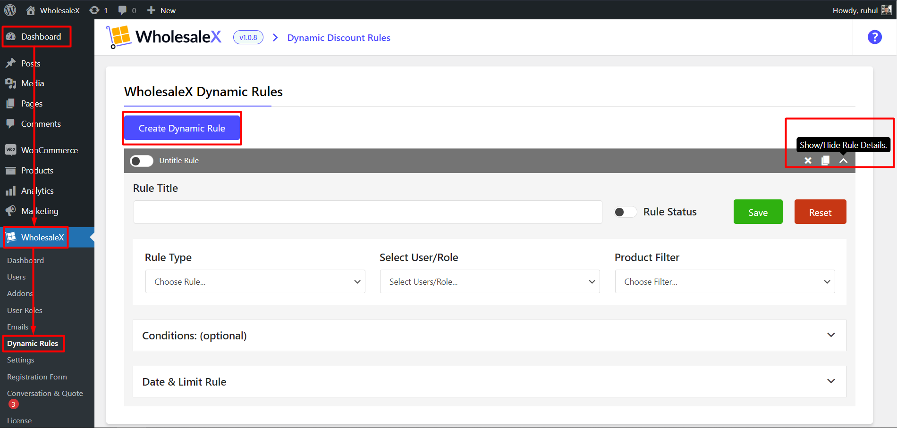Open the User Roles submenu item
The width and height of the screenshot is (897, 428).
tap(25, 311)
